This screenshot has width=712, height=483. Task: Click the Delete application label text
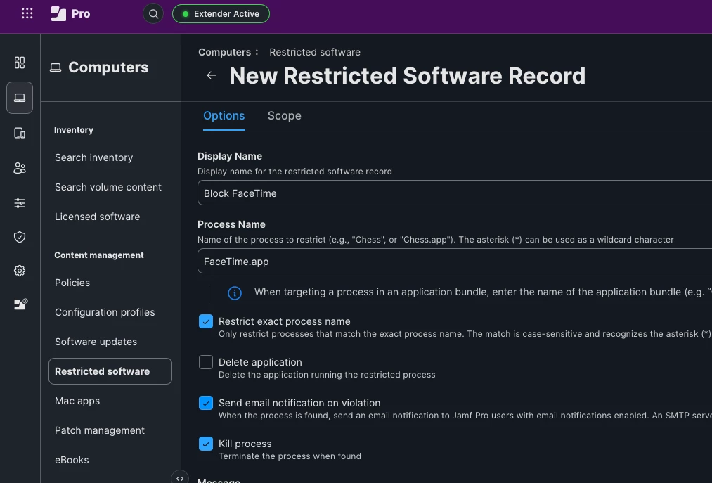260,362
